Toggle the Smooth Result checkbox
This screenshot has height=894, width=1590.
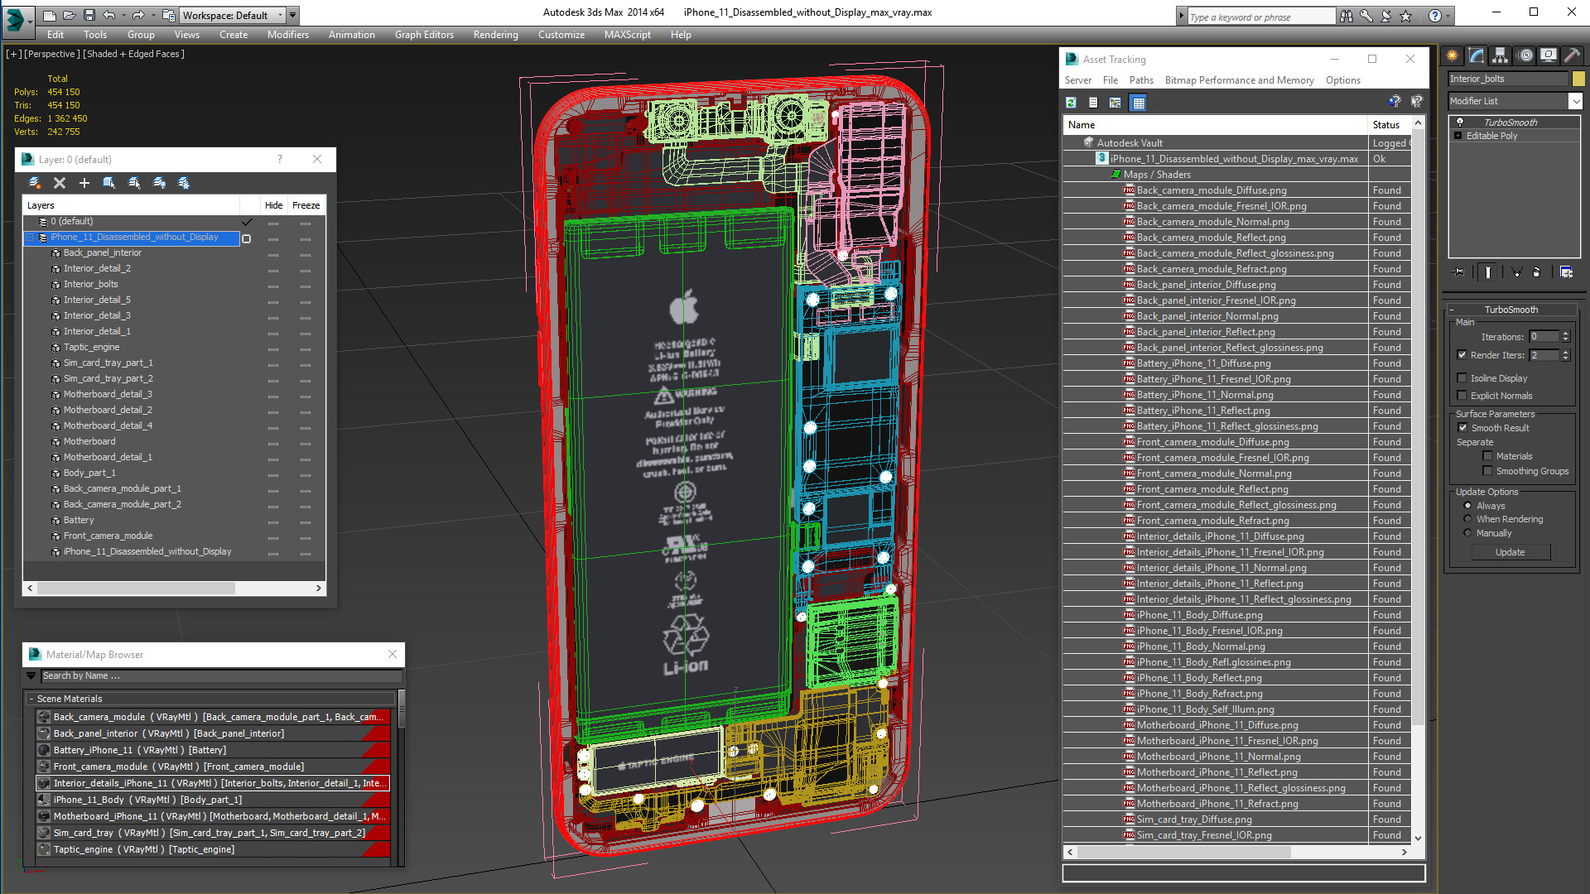pos(1463,428)
